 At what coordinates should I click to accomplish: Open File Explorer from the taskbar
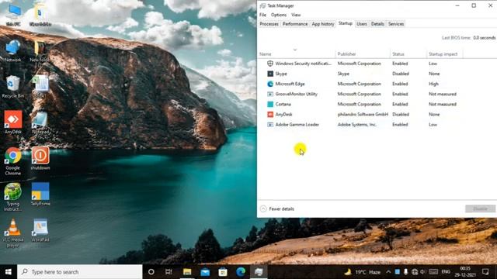tap(187, 272)
